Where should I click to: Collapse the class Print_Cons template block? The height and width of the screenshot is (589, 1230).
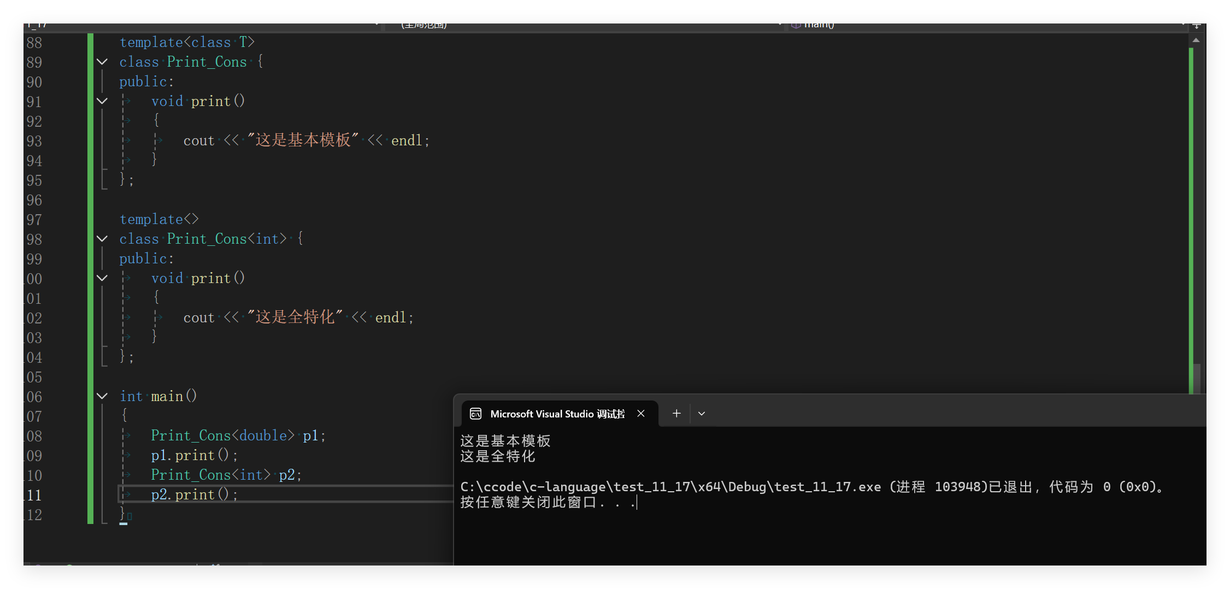102,62
